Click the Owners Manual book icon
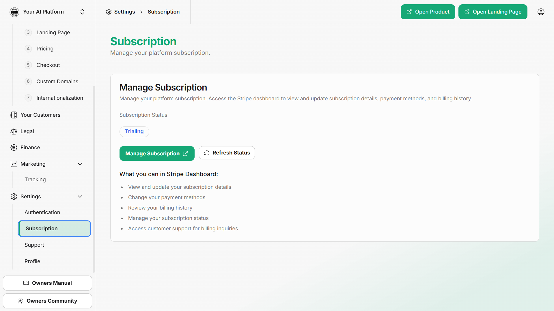This screenshot has width=554, height=311. click(x=26, y=283)
